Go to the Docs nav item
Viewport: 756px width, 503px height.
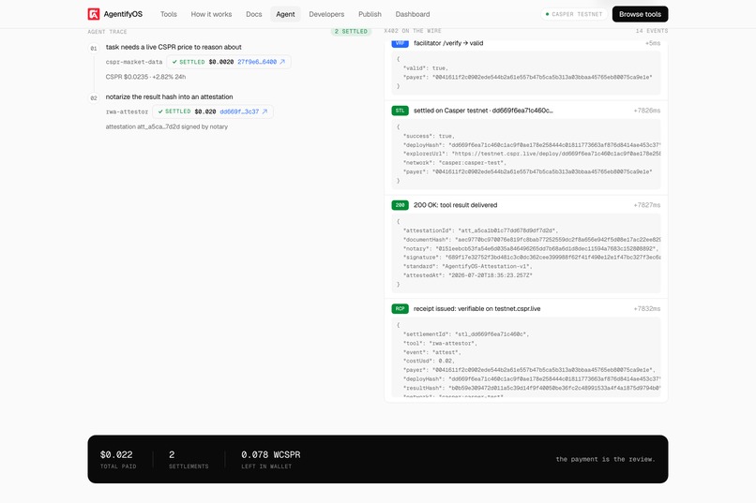coord(253,14)
